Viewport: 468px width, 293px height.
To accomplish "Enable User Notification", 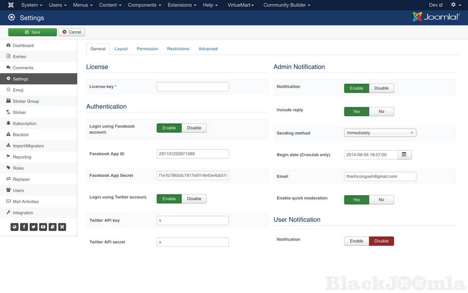I will [x=357, y=241].
